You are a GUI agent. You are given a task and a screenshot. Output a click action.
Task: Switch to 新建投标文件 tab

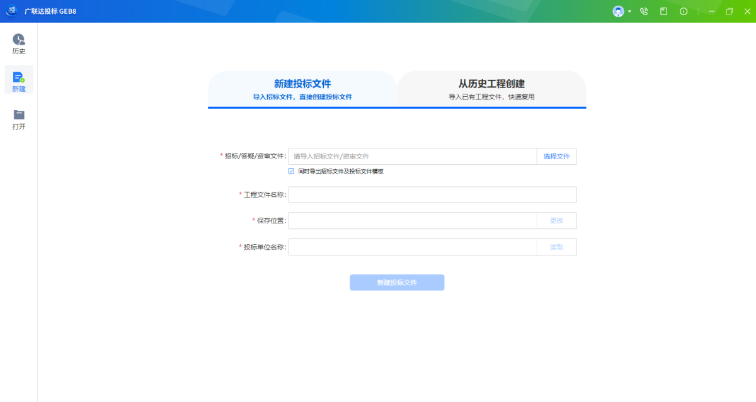302,89
